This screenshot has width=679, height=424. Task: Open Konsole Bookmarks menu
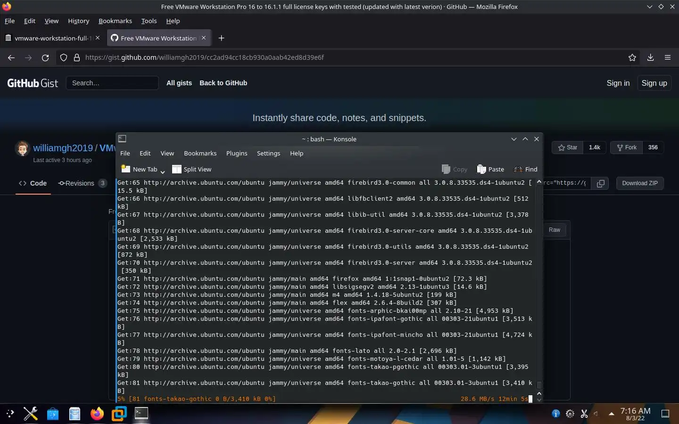tap(200, 153)
